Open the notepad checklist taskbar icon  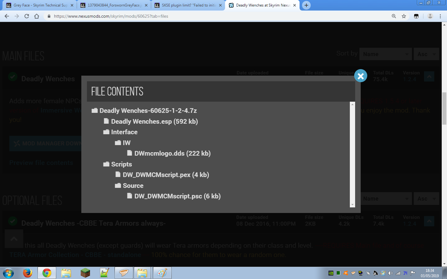pos(104,273)
